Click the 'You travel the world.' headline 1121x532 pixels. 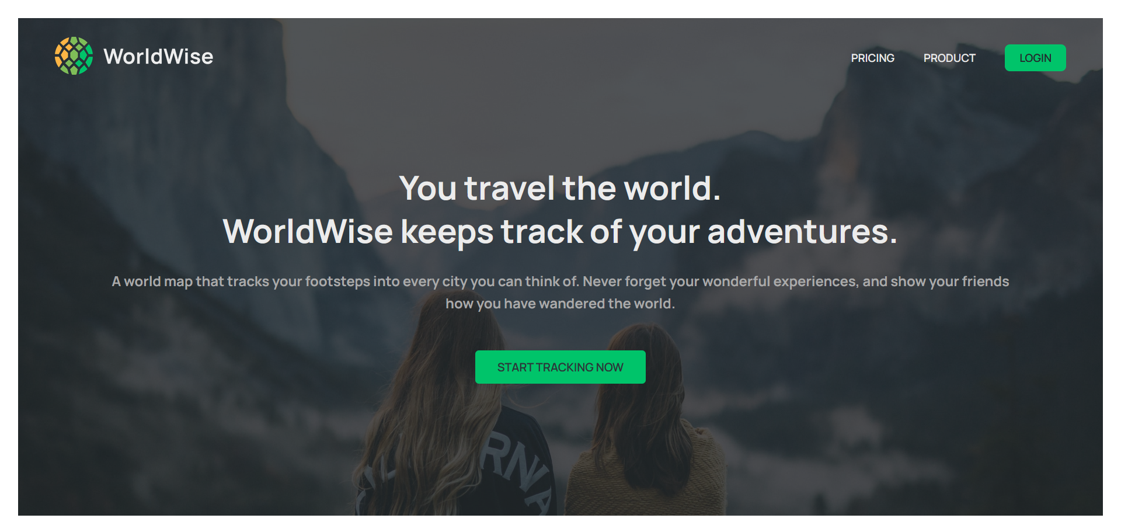tap(560, 188)
